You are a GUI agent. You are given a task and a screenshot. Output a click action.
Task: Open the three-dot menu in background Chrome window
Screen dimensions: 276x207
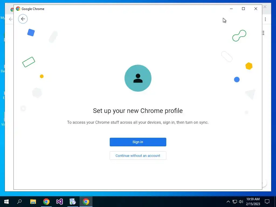pyautogui.click(x=265, y=19)
